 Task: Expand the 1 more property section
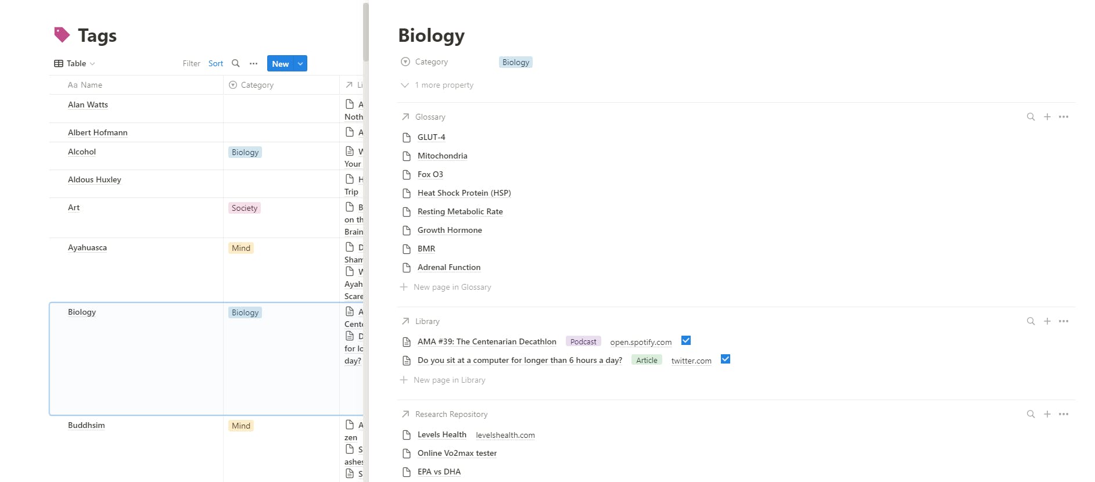437,85
